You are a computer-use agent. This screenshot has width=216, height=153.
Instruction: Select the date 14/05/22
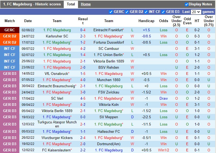point(28,74)
